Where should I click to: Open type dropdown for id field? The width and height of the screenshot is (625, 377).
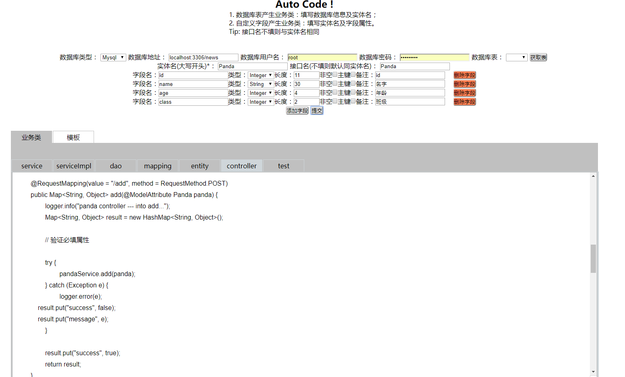[x=261, y=75]
